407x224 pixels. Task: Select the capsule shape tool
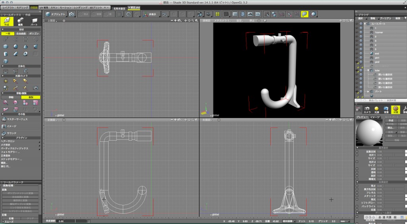tap(16, 54)
